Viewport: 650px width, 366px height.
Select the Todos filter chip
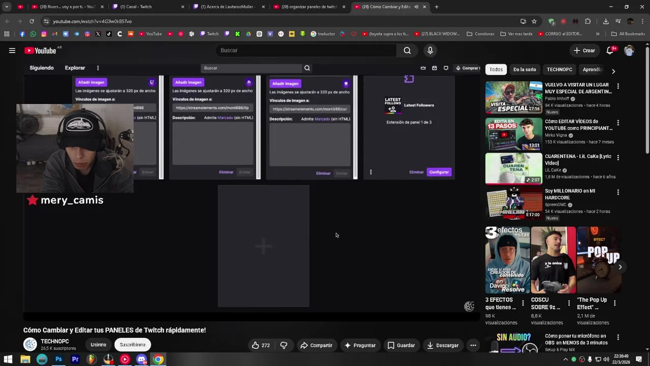tap(496, 70)
